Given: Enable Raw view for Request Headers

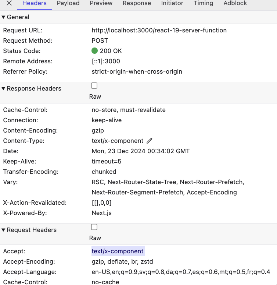Looking at the screenshot, I should point(94,227).
